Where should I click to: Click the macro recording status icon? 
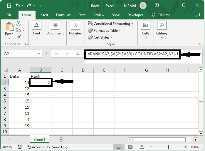[19, 147]
